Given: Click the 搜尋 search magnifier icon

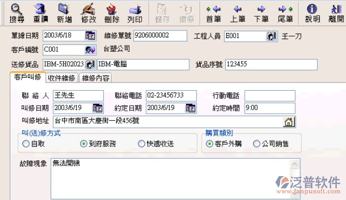Looking at the screenshot, I should point(16,9).
